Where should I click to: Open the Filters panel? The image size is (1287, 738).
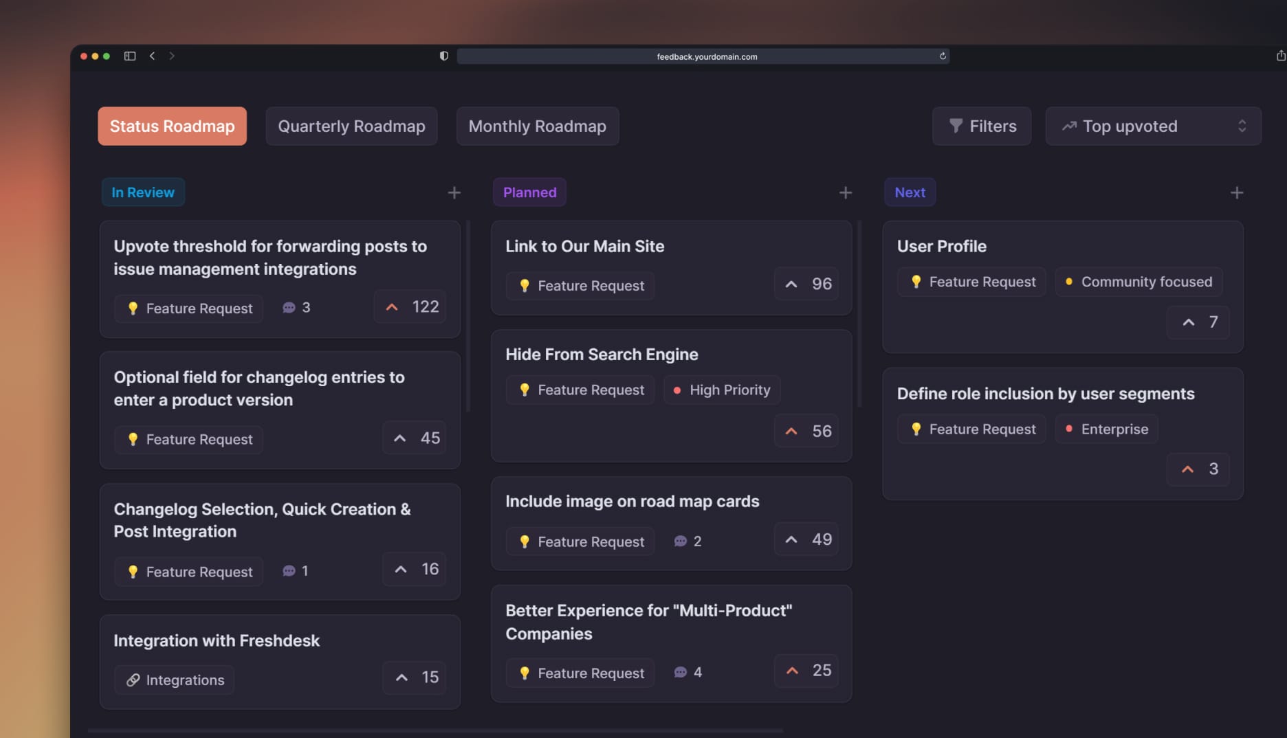point(981,126)
